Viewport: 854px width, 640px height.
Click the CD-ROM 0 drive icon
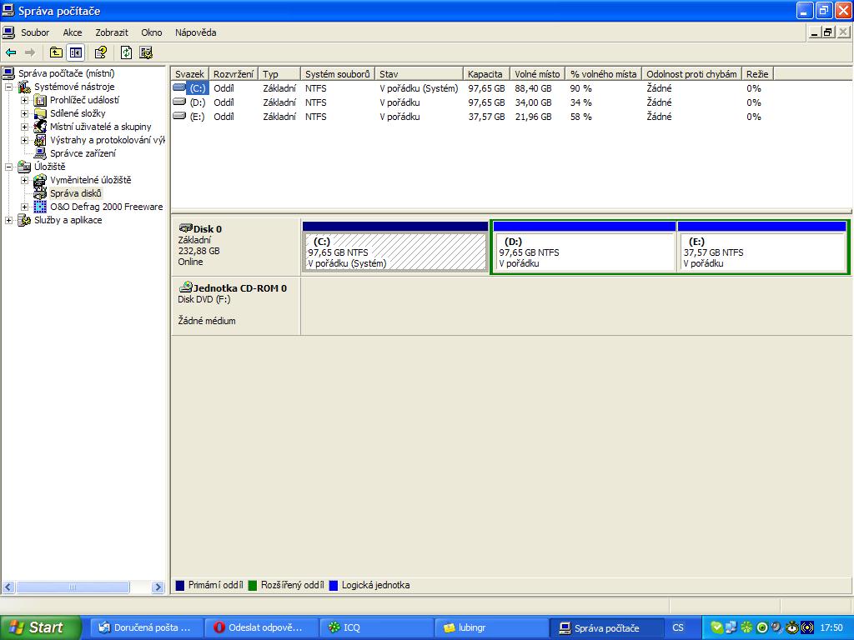tap(185, 287)
